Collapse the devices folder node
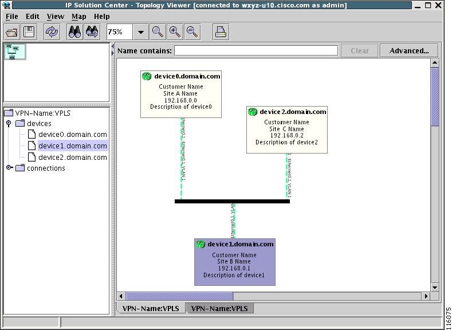The height and width of the screenshot is (330, 452). click(9, 123)
